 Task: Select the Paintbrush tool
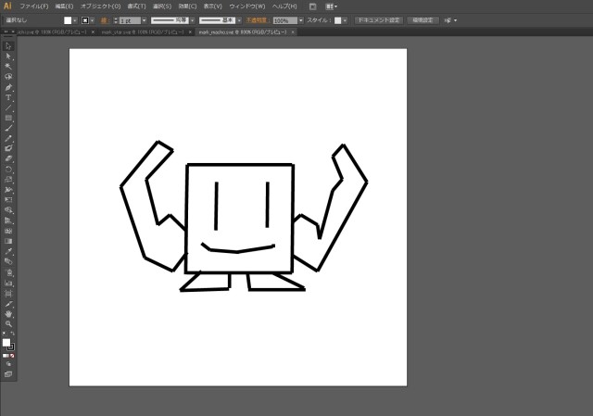point(8,128)
